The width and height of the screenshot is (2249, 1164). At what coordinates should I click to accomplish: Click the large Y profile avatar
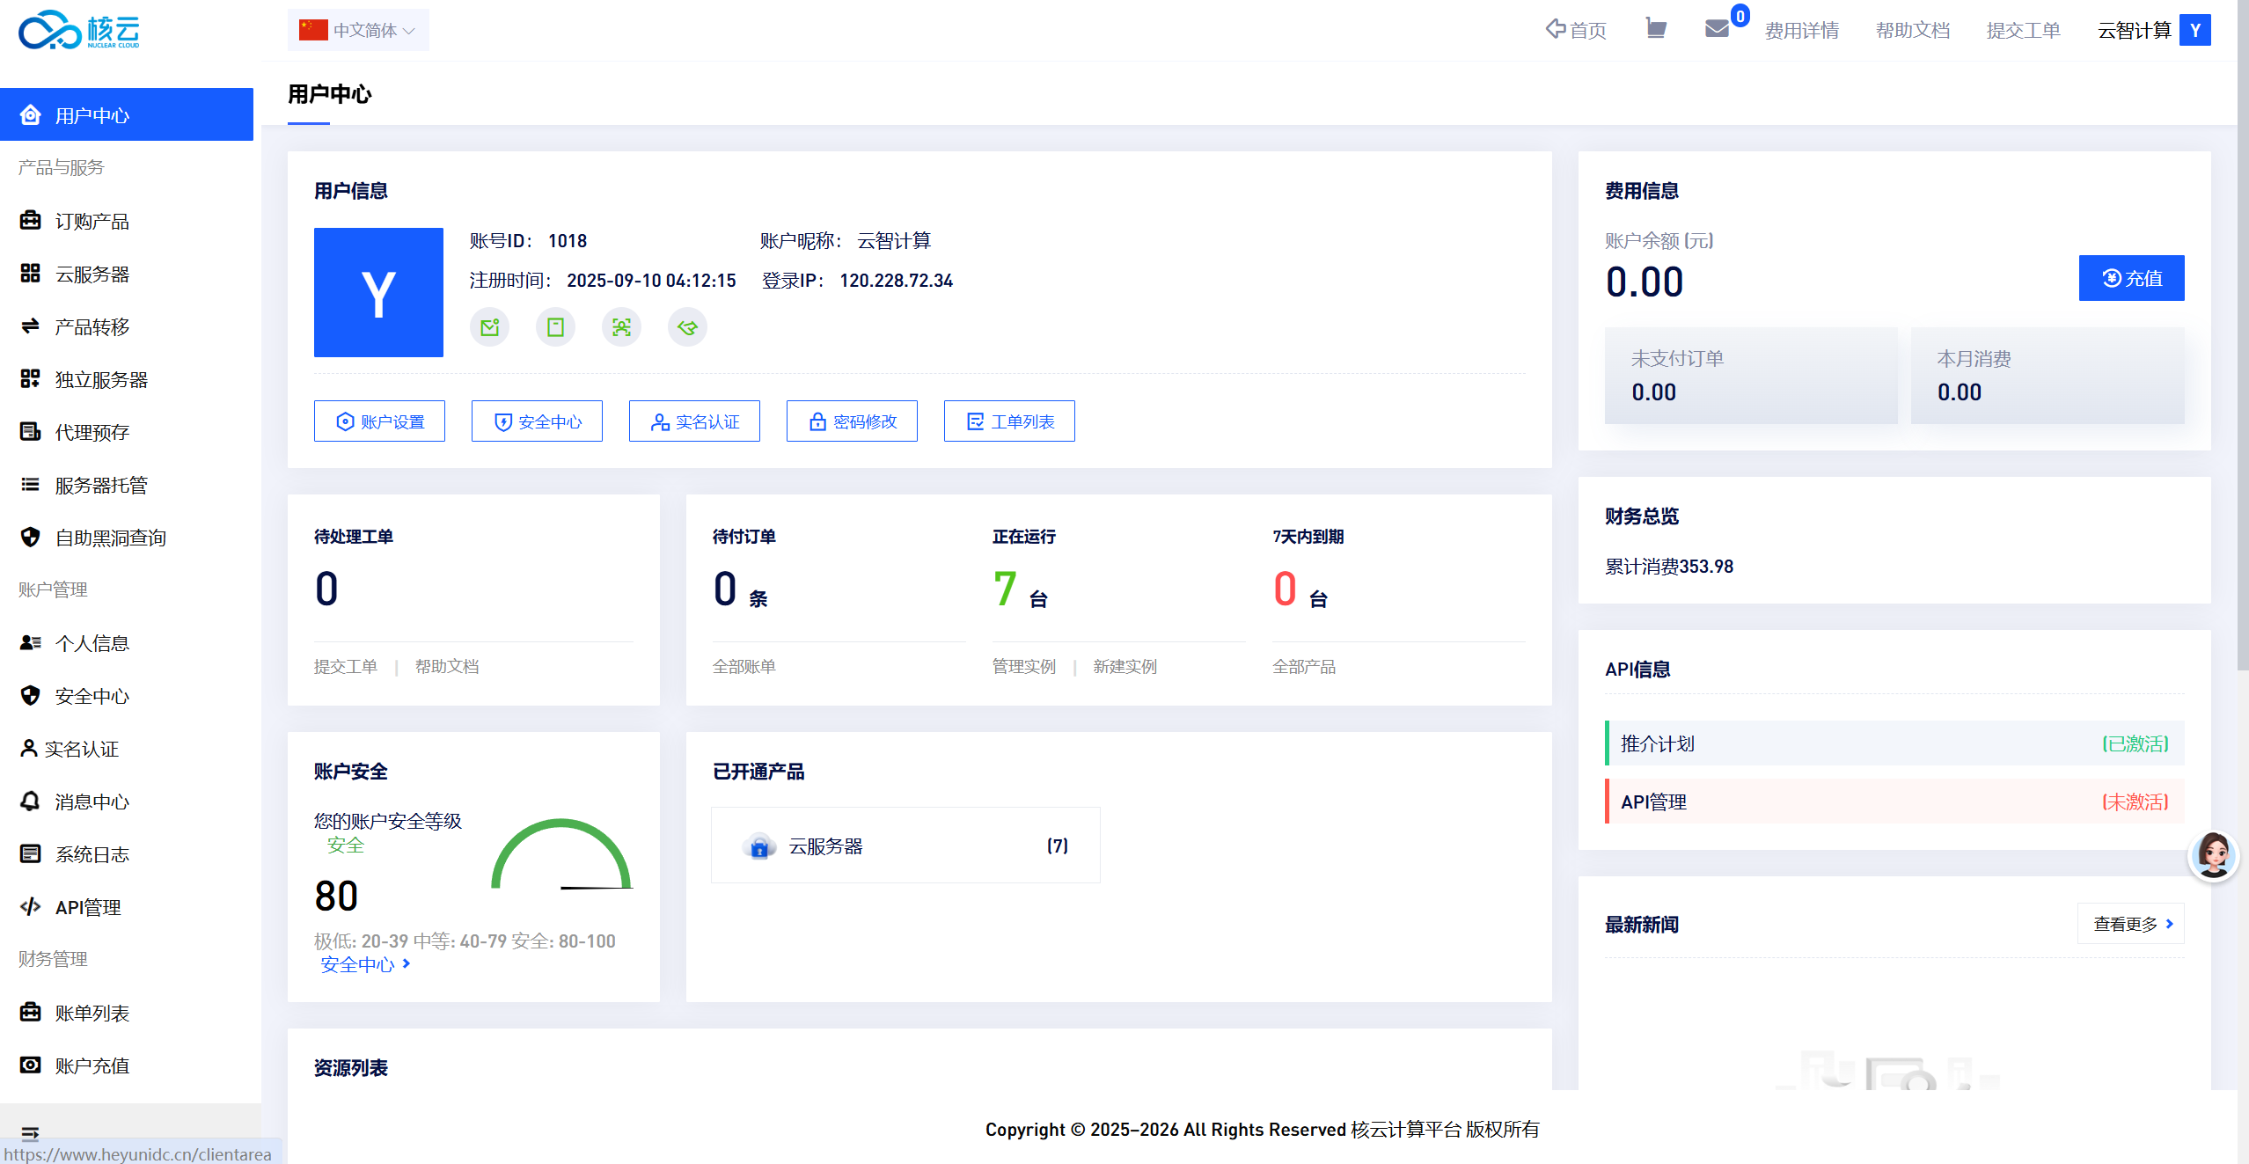click(378, 292)
